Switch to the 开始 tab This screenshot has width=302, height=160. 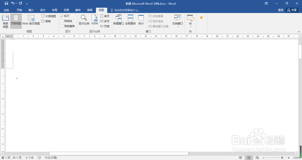tap(19, 10)
